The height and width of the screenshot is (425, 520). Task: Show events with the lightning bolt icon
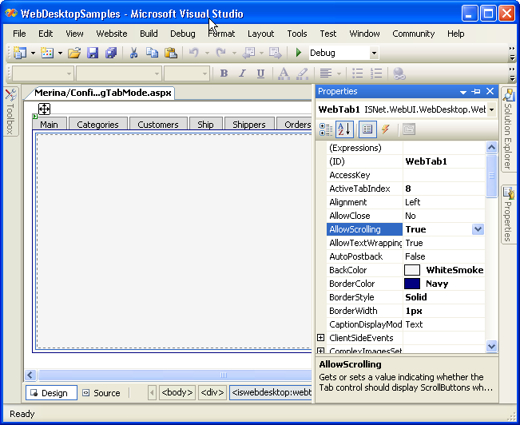point(385,129)
